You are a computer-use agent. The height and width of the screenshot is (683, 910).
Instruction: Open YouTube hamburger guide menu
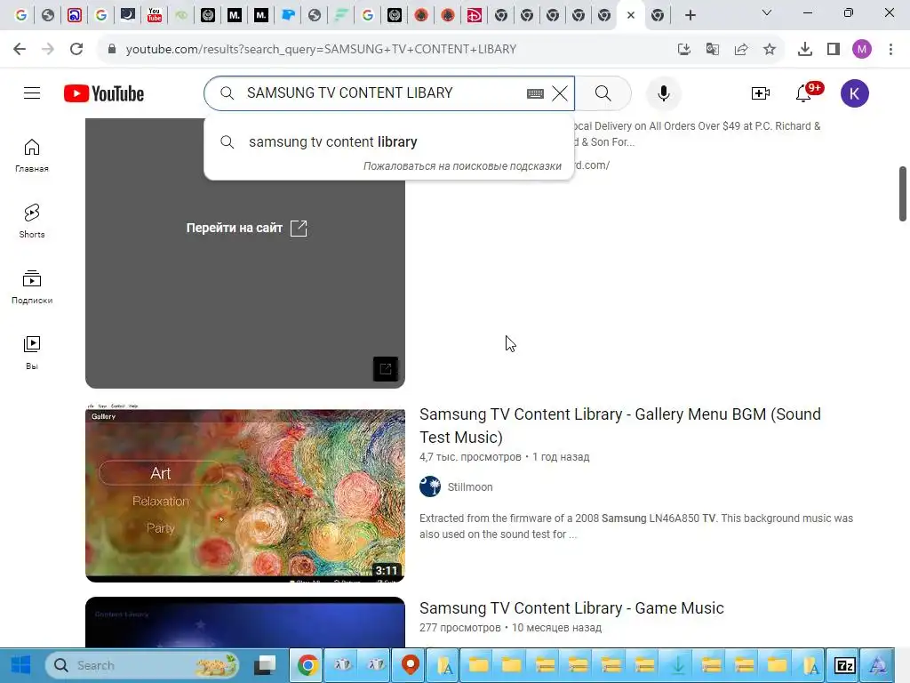pyautogui.click(x=32, y=92)
